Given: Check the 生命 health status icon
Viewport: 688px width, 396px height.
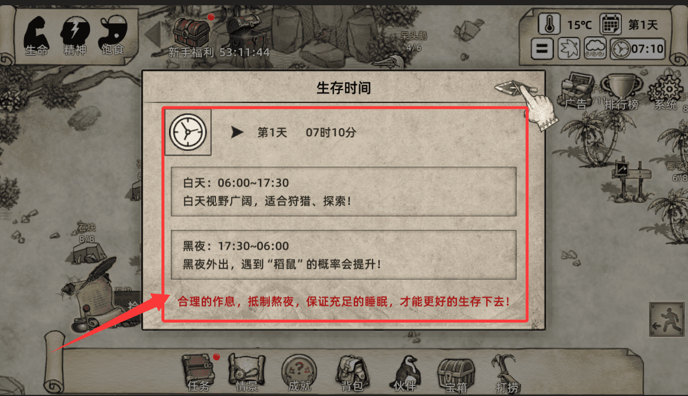Looking at the screenshot, I should click(x=36, y=36).
